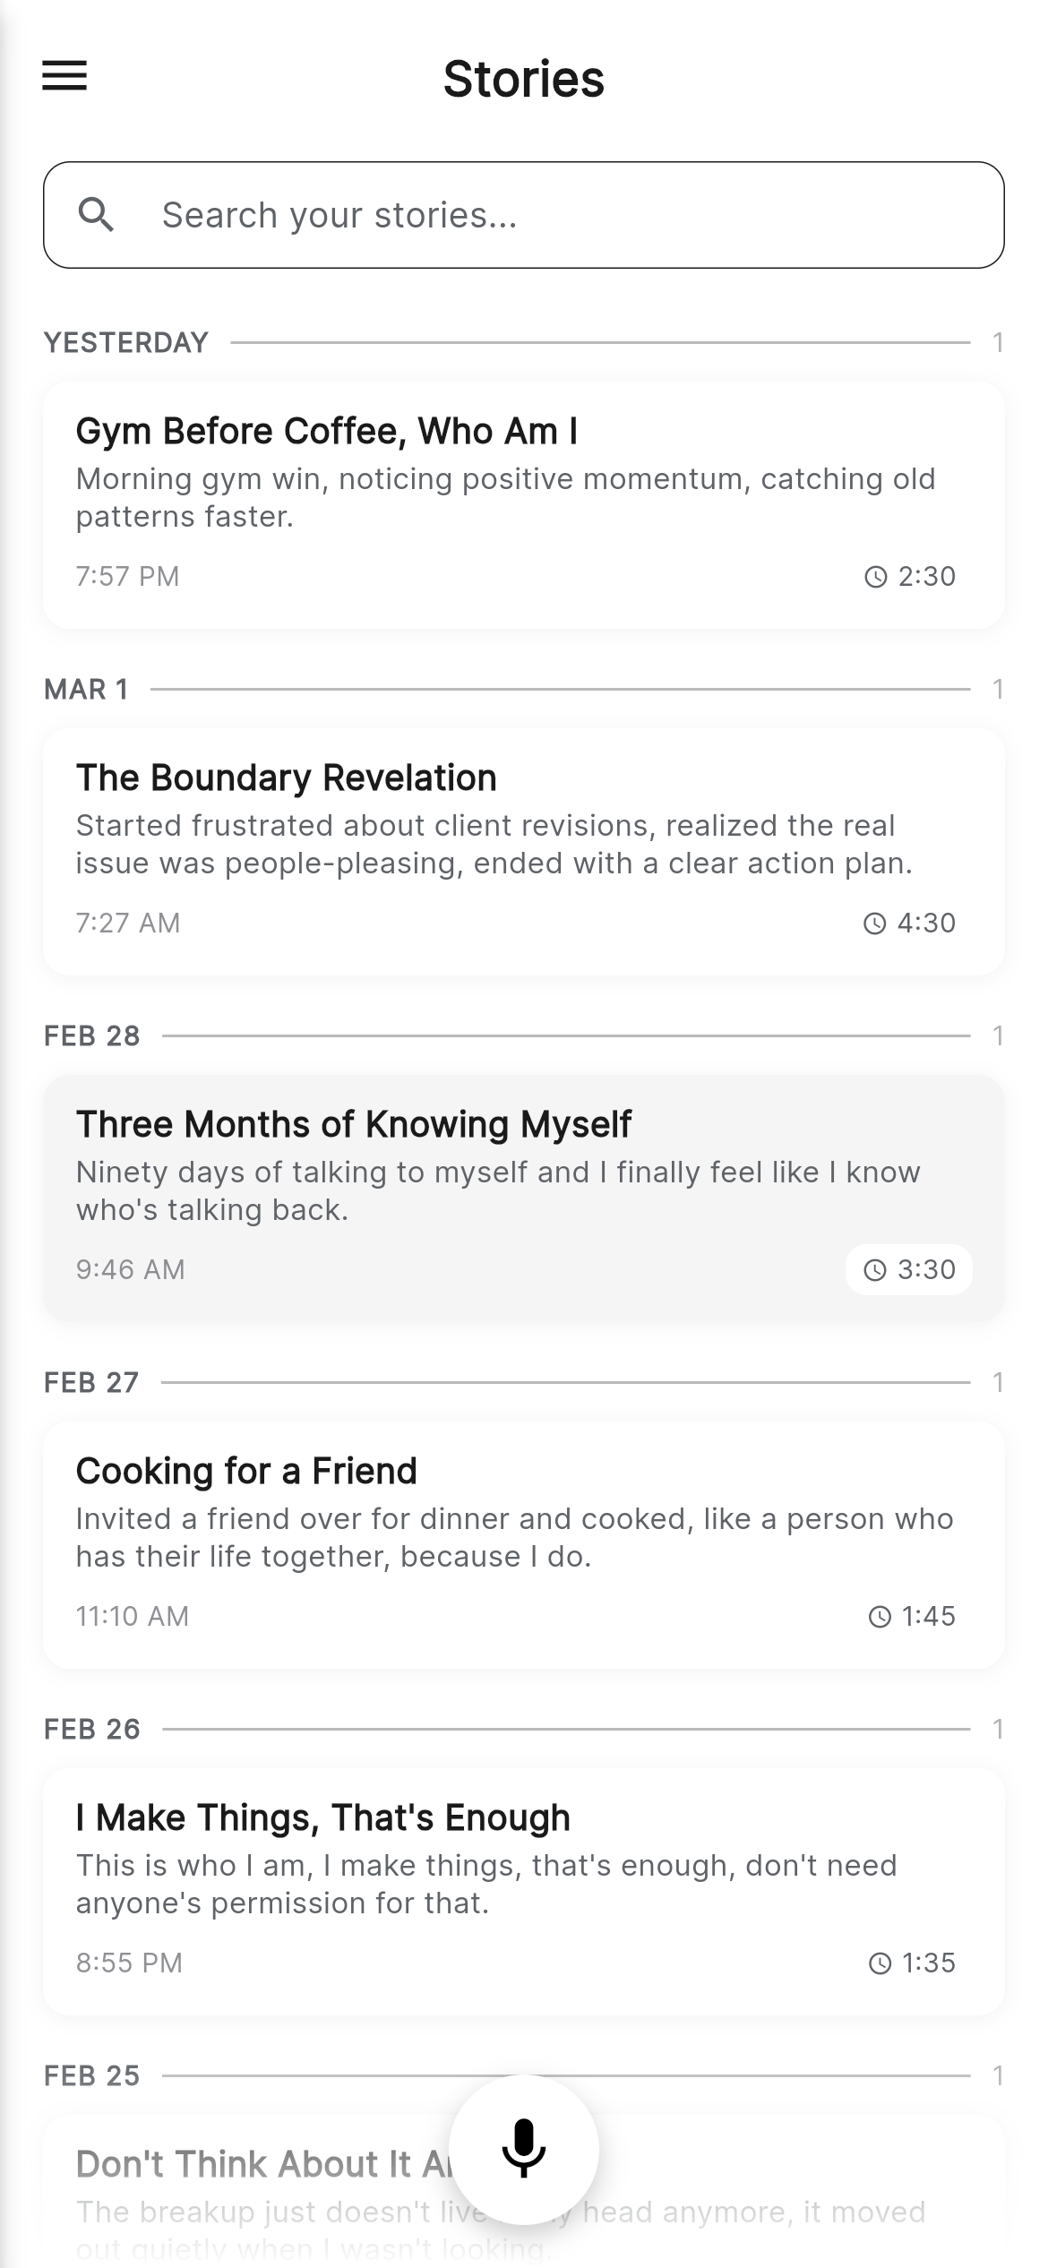Click the search magnifier icon
Viewport: 1048px width, 2268px height.
(x=97, y=214)
